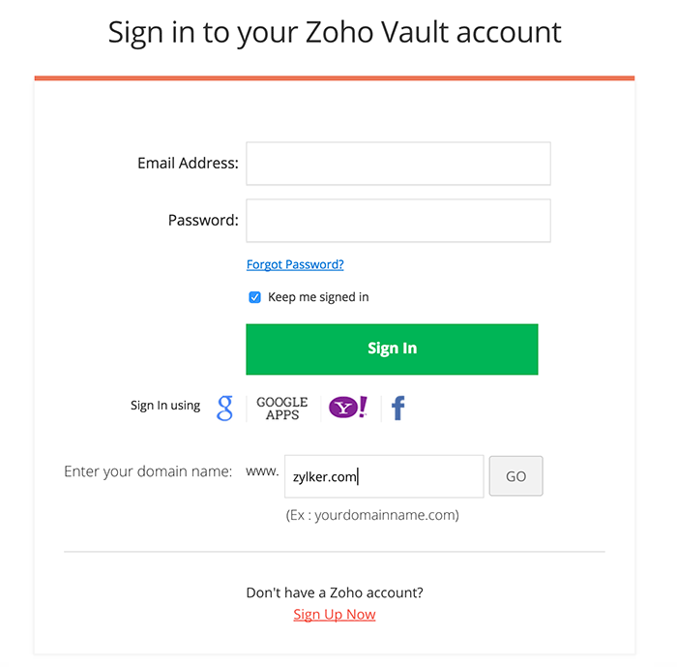677x667 pixels.
Task: Click the 'Email Address:' label
Action: coord(188,164)
